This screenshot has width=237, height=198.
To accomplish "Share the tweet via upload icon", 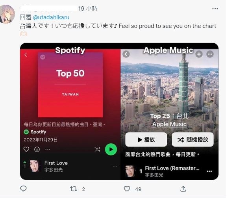I will click(x=183, y=189).
